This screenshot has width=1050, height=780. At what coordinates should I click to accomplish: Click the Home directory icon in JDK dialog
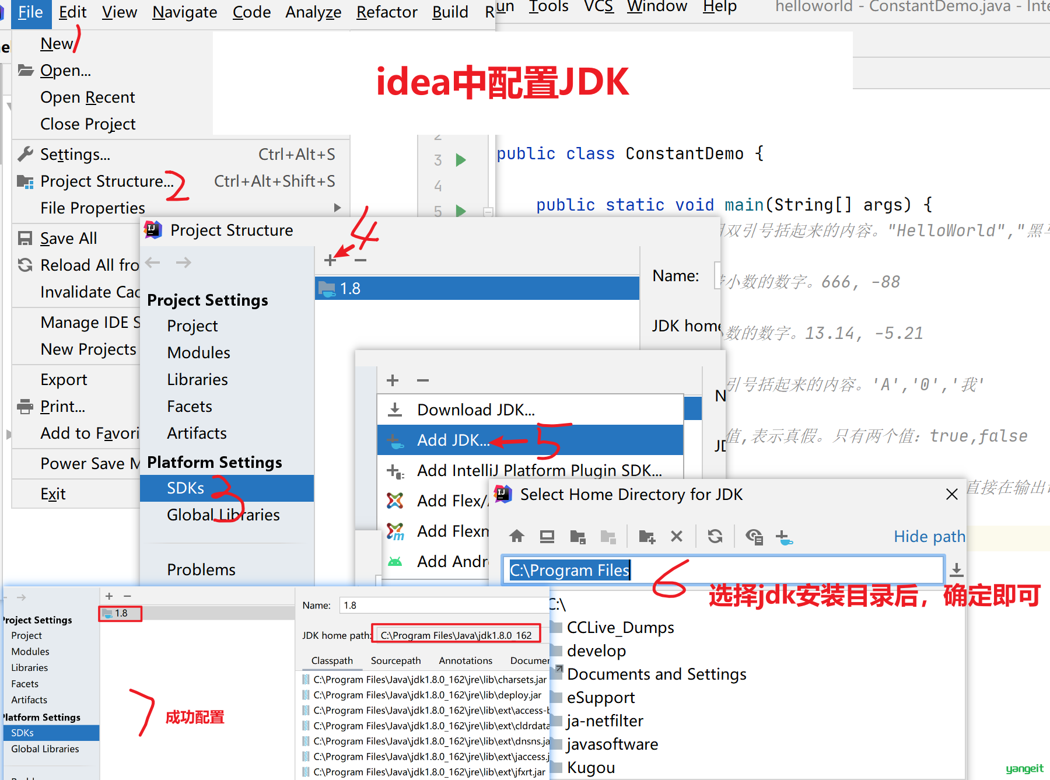[517, 536]
